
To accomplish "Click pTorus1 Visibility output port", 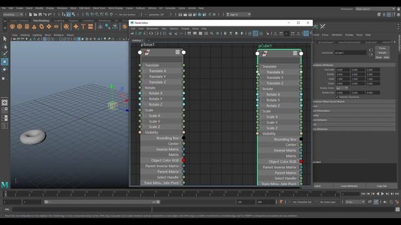I will [x=184, y=132].
